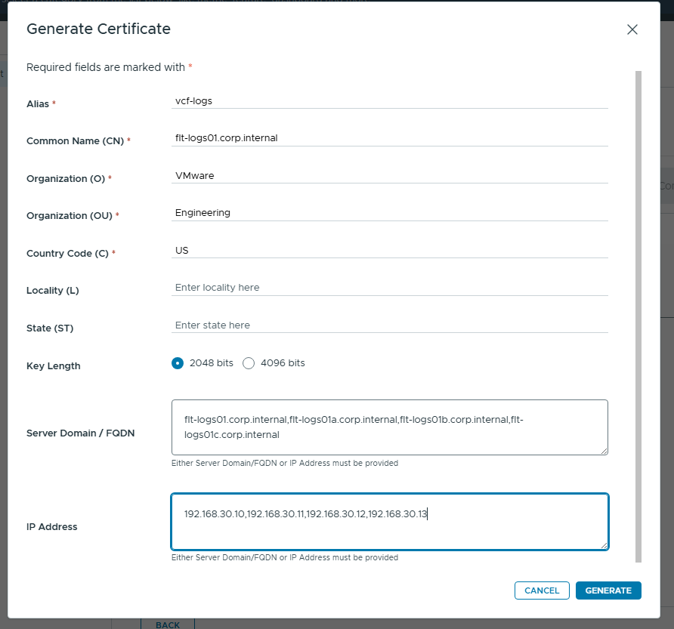Click the empty State (ST) input

click(389, 325)
